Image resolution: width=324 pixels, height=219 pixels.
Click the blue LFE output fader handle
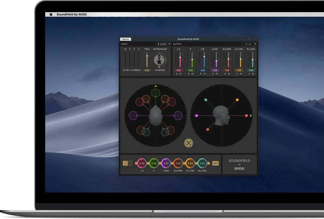[x=204, y=57]
